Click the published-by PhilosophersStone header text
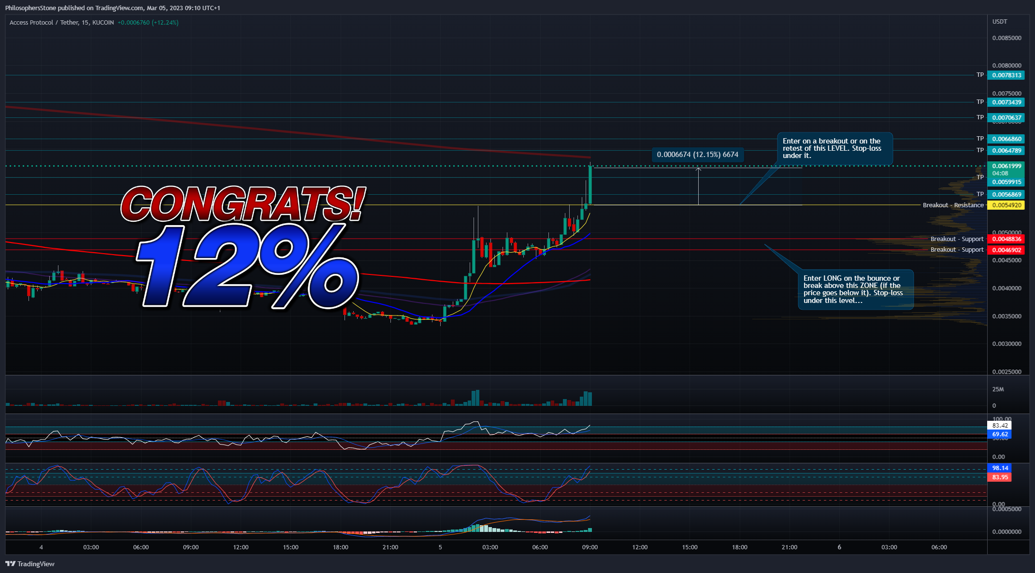Image resolution: width=1035 pixels, height=573 pixels. [113, 8]
